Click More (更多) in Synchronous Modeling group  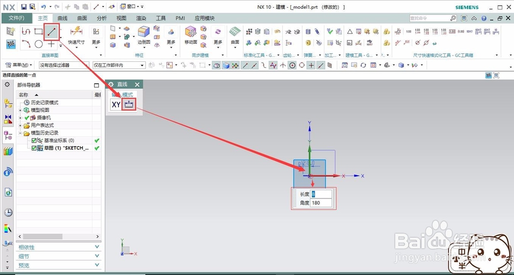(x=218, y=36)
